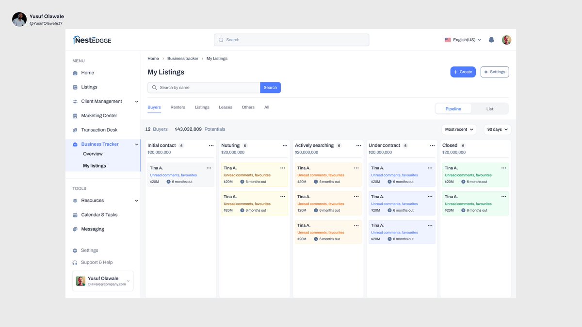
Task: Switch to List view
Action: 489,109
